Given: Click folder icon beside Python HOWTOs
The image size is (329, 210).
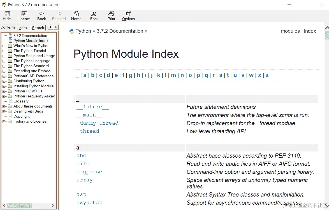Looking at the screenshot, I should pyautogui.click(x=10, y=91).
